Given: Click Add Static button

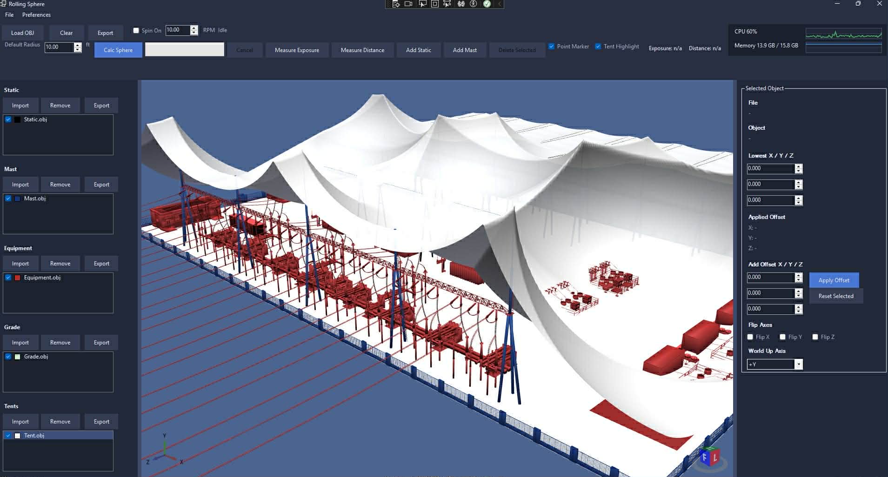Looking at the screenshot, I should click(x=418, y=50).
